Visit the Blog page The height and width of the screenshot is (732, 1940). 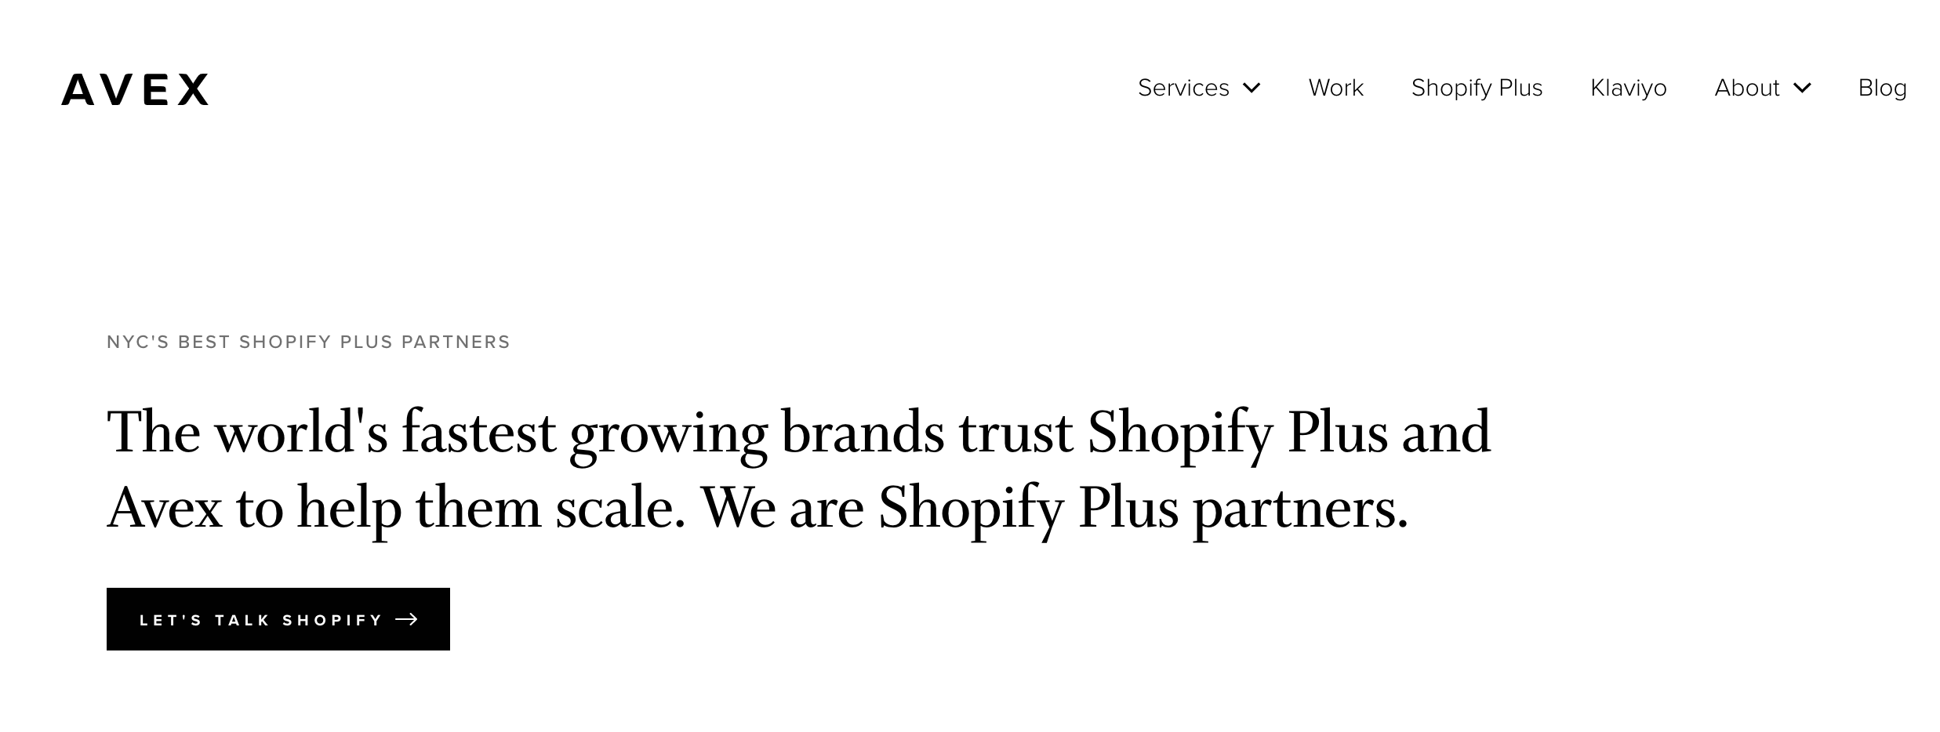tap(1882, 88)
